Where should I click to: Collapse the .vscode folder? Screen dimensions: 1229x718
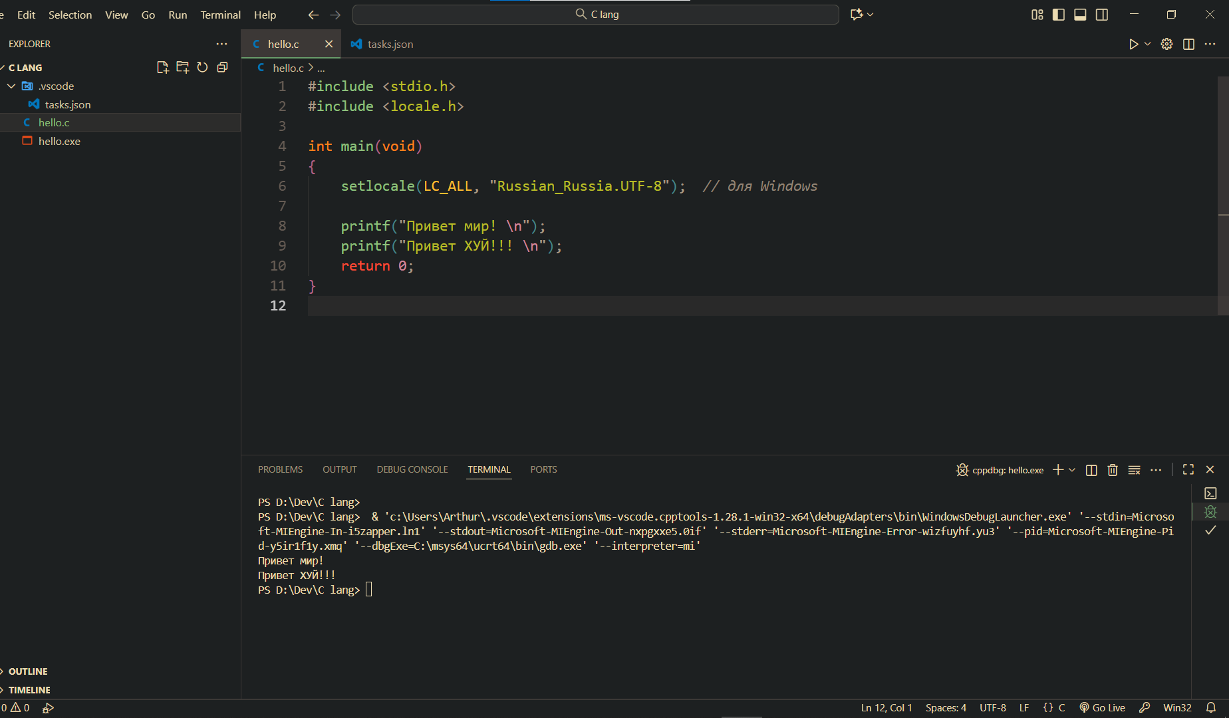11,86
